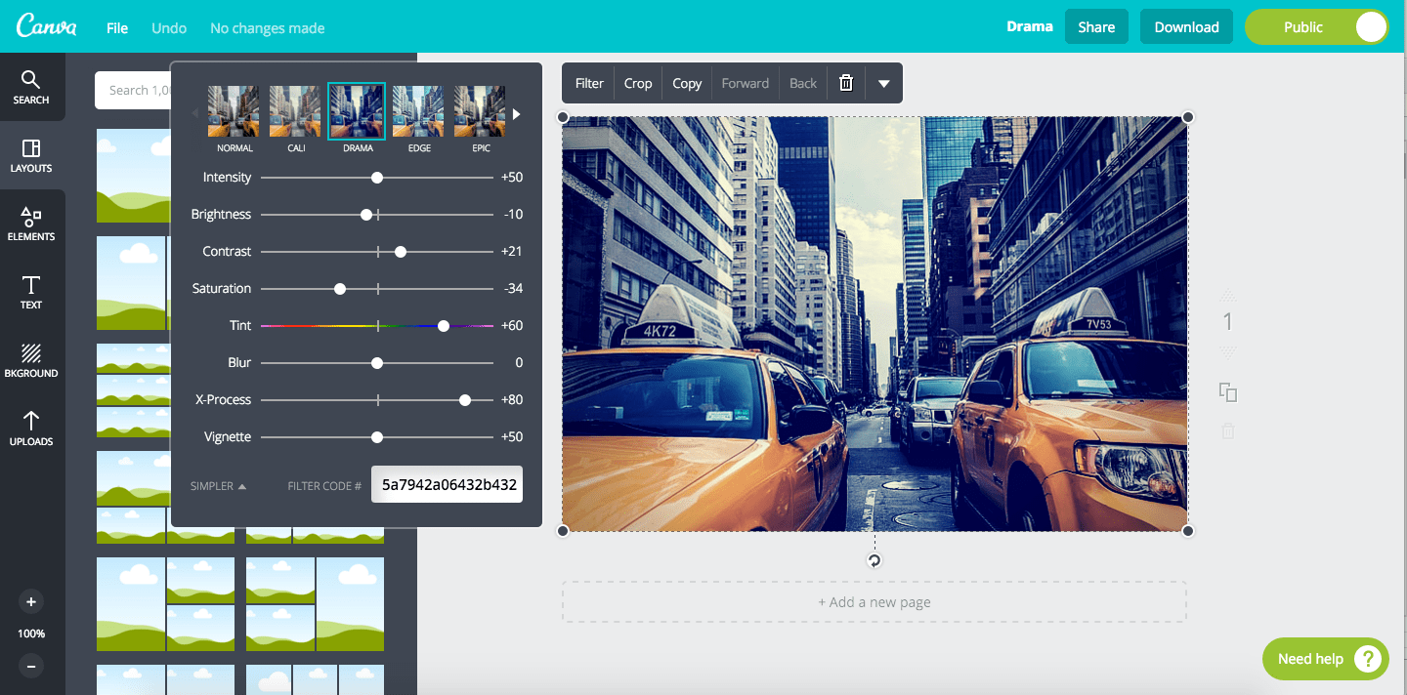Select the Search icon in the sidebar
The height and width of the screenshot is (695, 1407).
[31, 88]
